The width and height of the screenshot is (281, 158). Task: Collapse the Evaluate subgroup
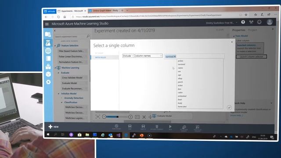58,73
